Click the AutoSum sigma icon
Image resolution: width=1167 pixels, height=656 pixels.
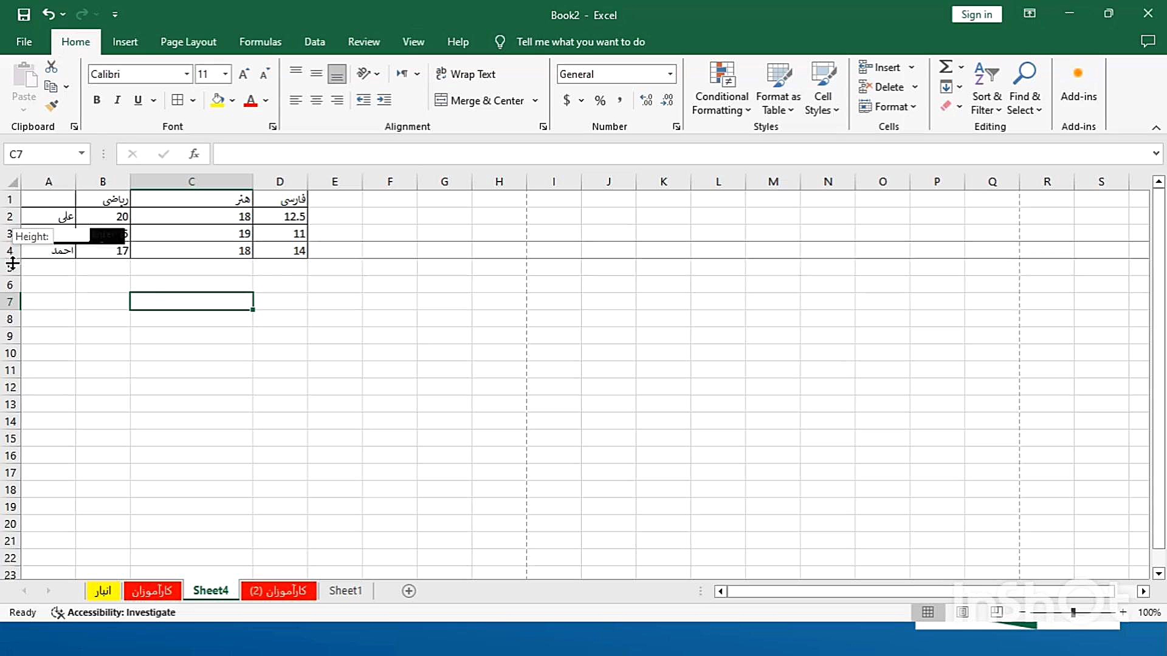(946, 66)
